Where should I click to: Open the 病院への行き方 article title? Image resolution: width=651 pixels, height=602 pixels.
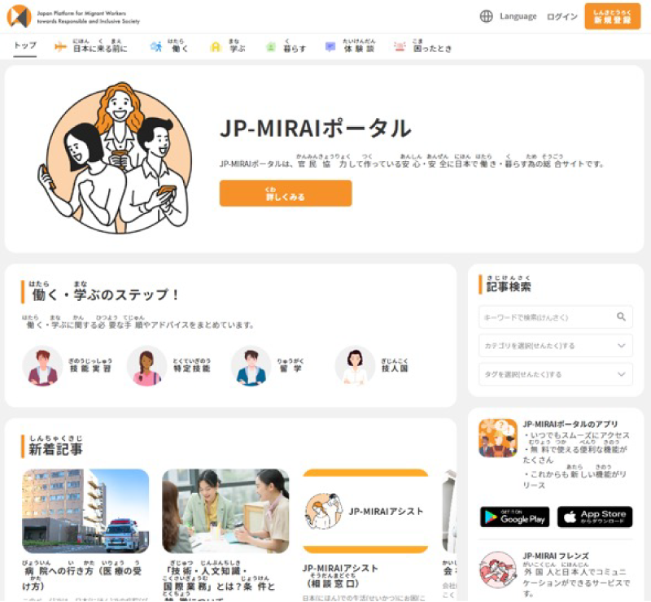point(82,575)
